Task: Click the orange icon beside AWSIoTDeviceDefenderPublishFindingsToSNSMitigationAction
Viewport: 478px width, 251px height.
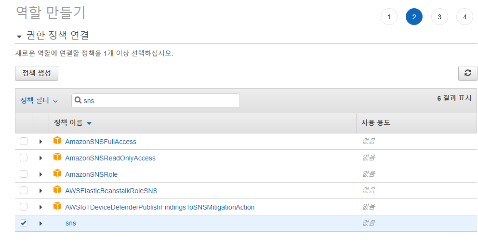Action: pos(57,206)
